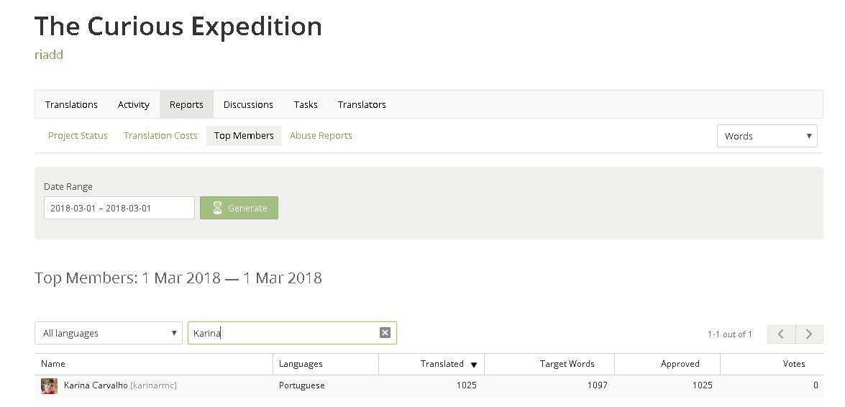This screenshot has width=845, height=407.
Task: Click the riadd owner link
Action: click(x=48, y=55)
